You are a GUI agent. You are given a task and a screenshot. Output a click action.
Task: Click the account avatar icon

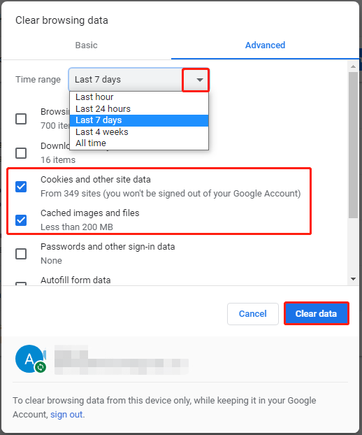pos(29,359)
